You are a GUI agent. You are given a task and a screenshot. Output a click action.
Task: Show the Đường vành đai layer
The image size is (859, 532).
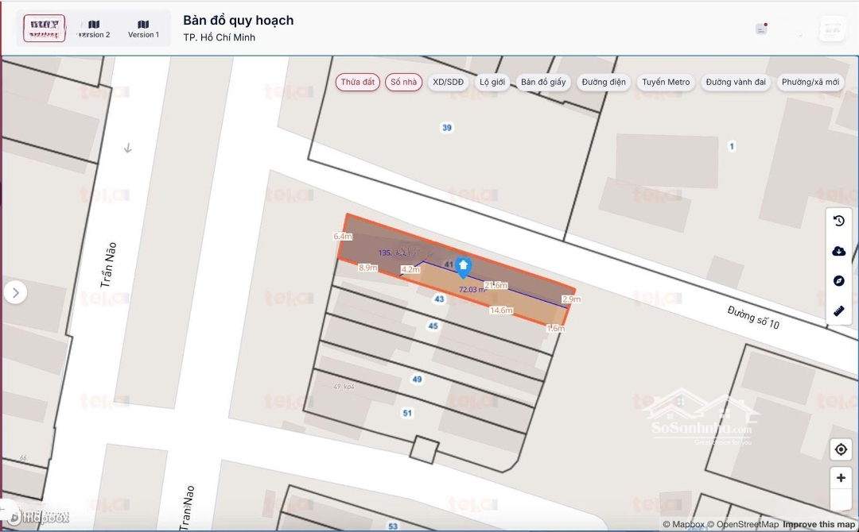735,83
